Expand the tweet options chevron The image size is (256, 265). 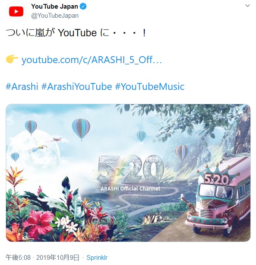(x=247, y=6)
